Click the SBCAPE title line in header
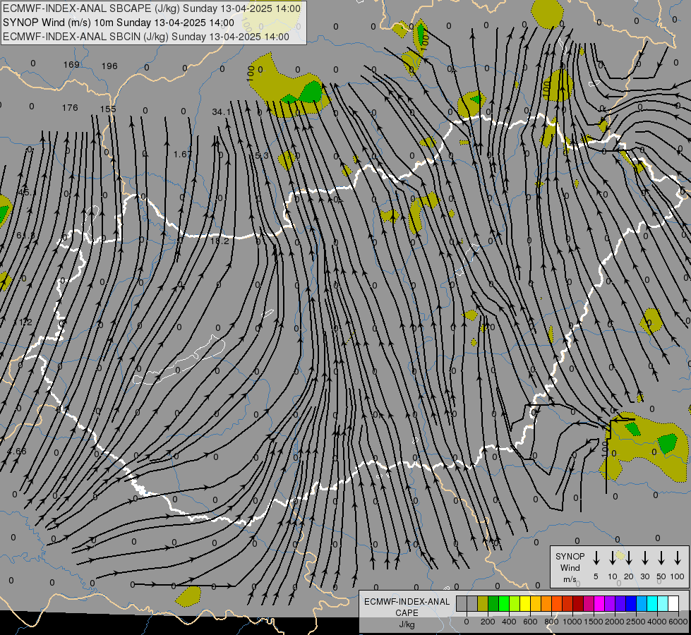Image resolution: width=691 pixels, height=635 pixels. (x=152, y=8)
